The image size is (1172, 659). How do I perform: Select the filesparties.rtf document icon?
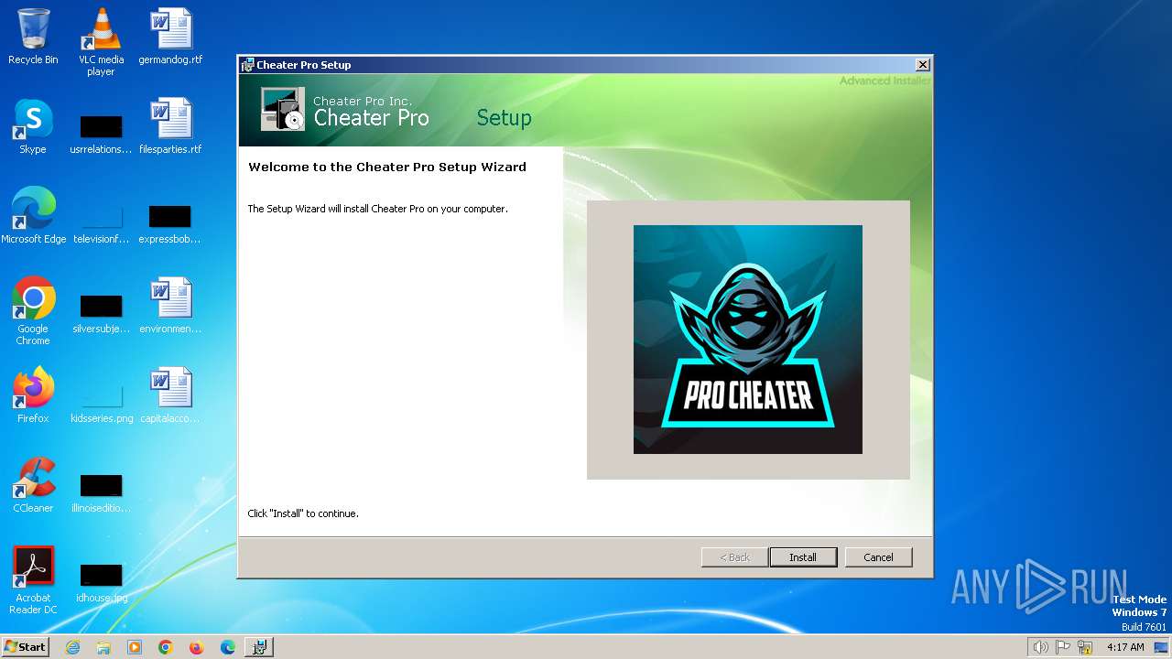(x=170, y=126)
